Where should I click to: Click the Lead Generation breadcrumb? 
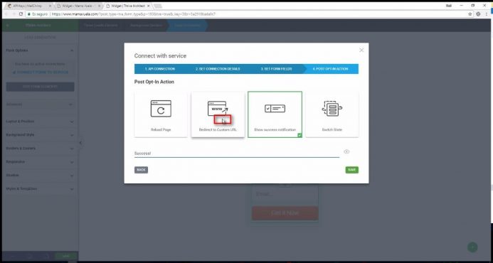click(x=187, y=25)
